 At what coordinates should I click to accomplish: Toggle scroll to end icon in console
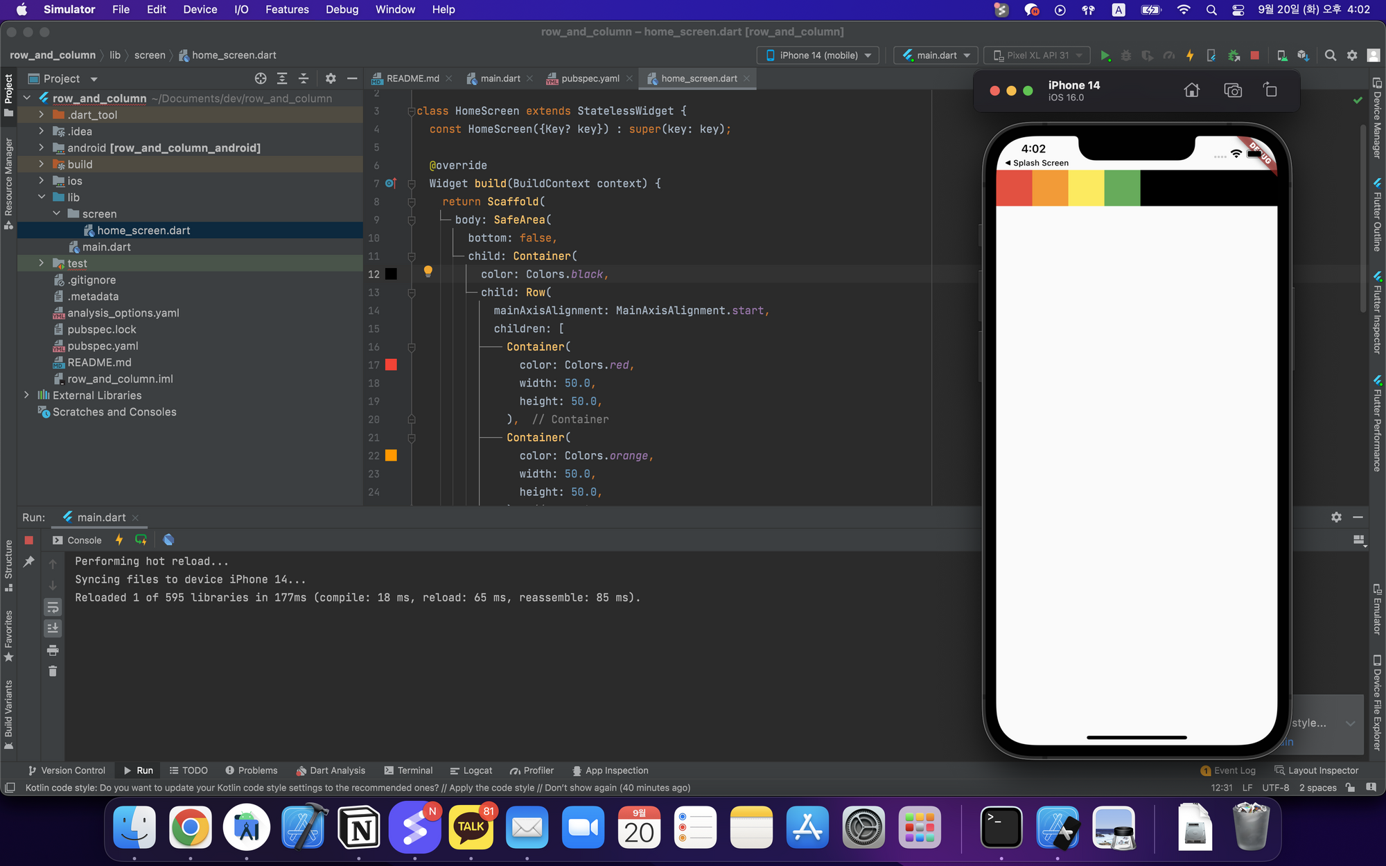(x=53, y=628)
